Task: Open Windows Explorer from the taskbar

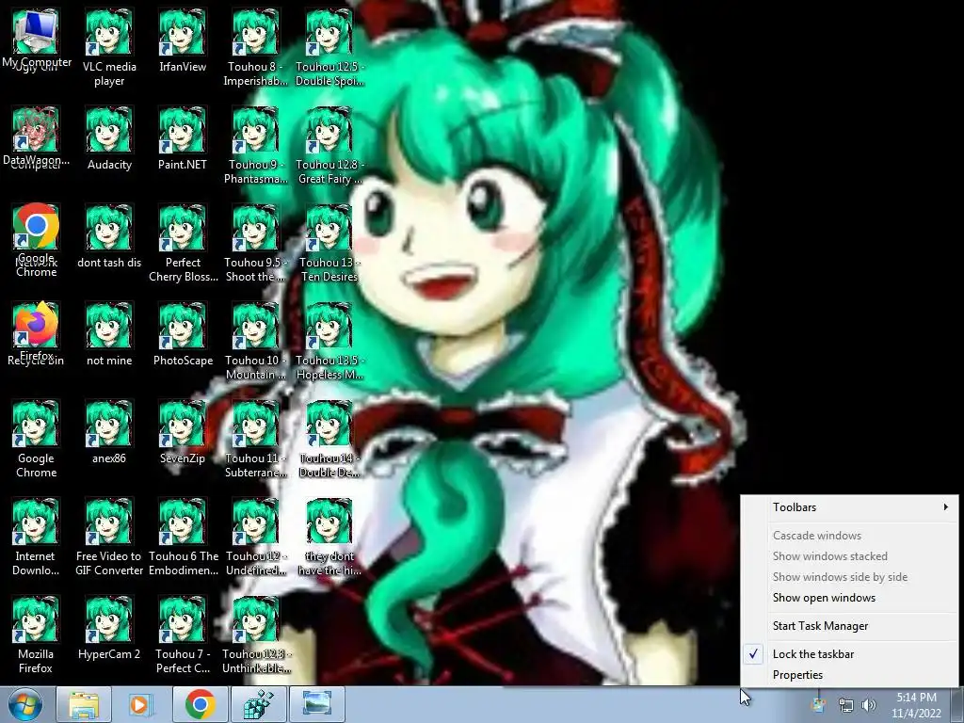Action: pos(84,704)
